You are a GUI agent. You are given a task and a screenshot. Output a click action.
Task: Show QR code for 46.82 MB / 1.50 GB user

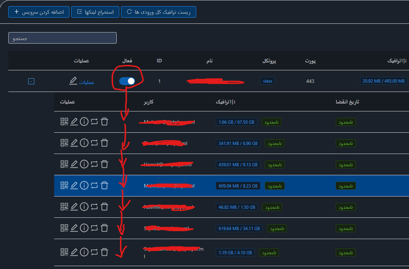[64, 207]
